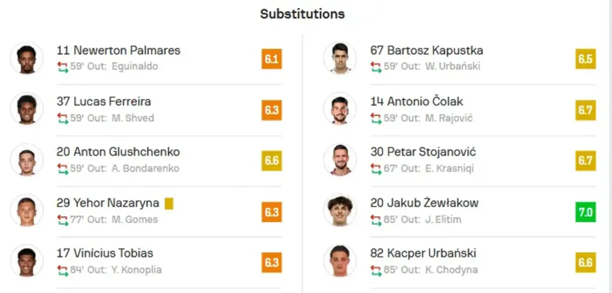Click substitution icon beside E. Krasniqi
This screenshot has width=612, height=293.
pos(376,169)
